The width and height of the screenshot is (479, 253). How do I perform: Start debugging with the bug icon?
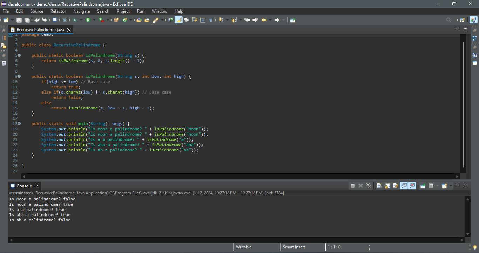coord(75,20)
